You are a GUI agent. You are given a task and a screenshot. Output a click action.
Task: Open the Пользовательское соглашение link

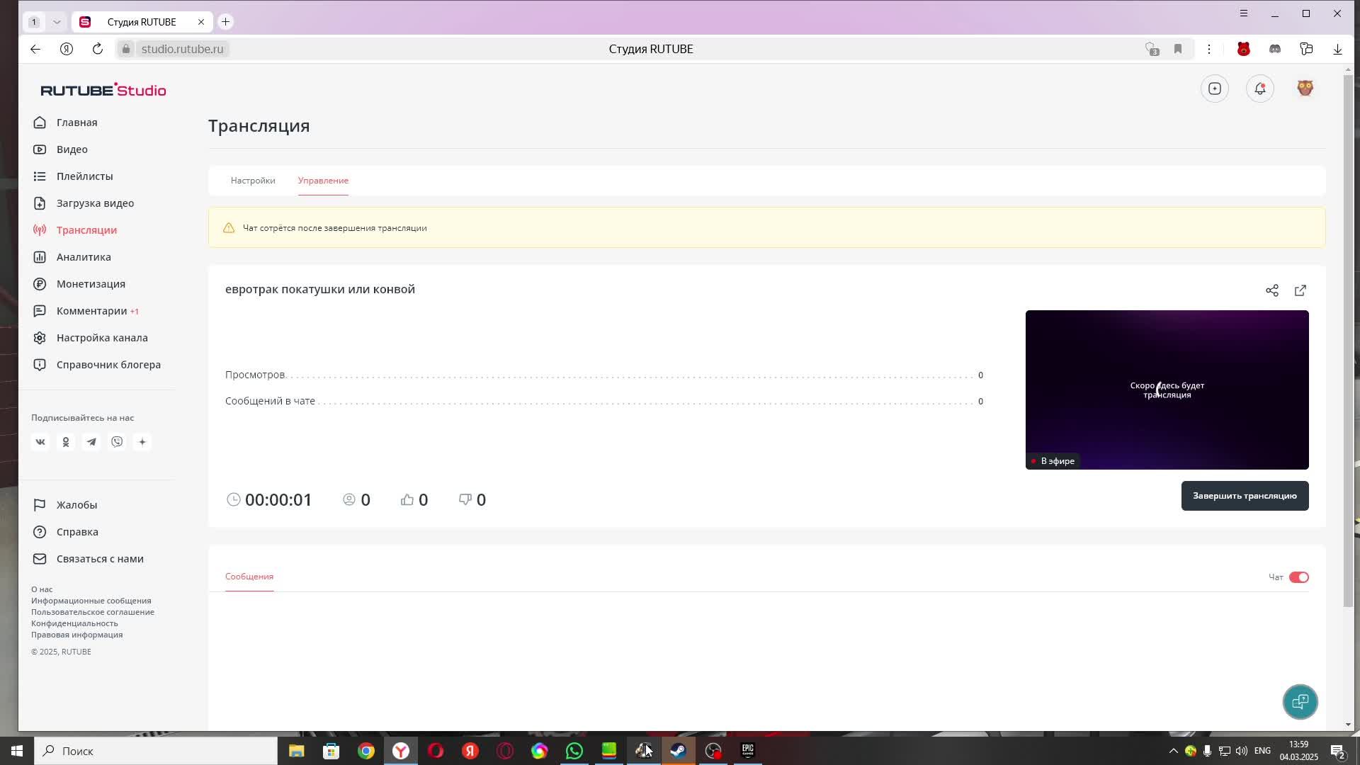[93, 612]
